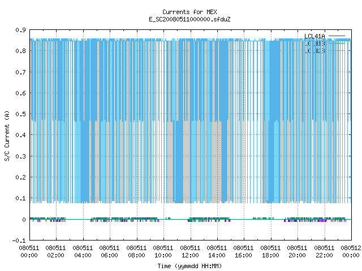Click the -0.1 y-axis tick label
Image resolution: width=362 pixels, height=271 pixels.
pos(19,241)
